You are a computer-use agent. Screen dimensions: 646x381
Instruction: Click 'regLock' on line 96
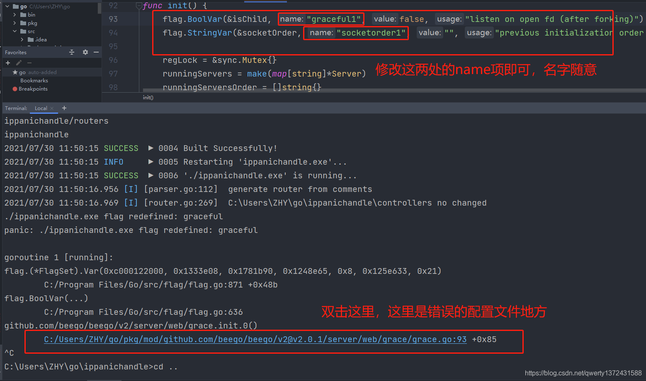180,60
